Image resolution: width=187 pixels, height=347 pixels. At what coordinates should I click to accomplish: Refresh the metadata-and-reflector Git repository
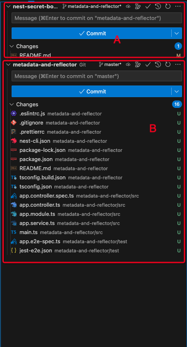(168, 65)
